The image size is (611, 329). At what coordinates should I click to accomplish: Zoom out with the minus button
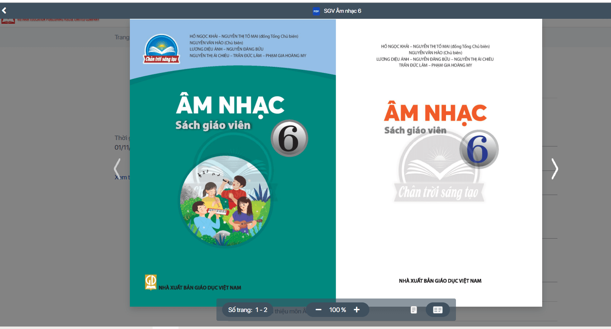[318, 310]
